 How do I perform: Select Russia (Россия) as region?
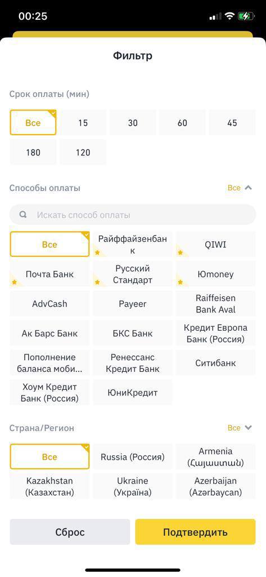coord(133,456)
